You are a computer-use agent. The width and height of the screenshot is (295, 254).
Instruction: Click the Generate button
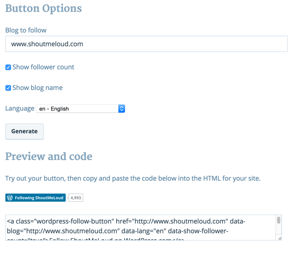(x=24, y=131)
